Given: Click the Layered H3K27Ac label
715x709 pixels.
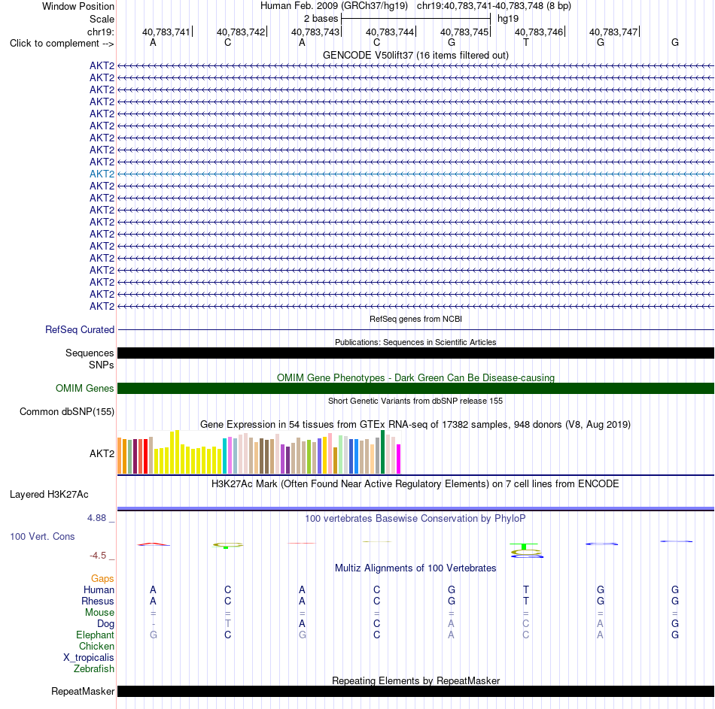Looking at the screenshot, I should point(49,495).
